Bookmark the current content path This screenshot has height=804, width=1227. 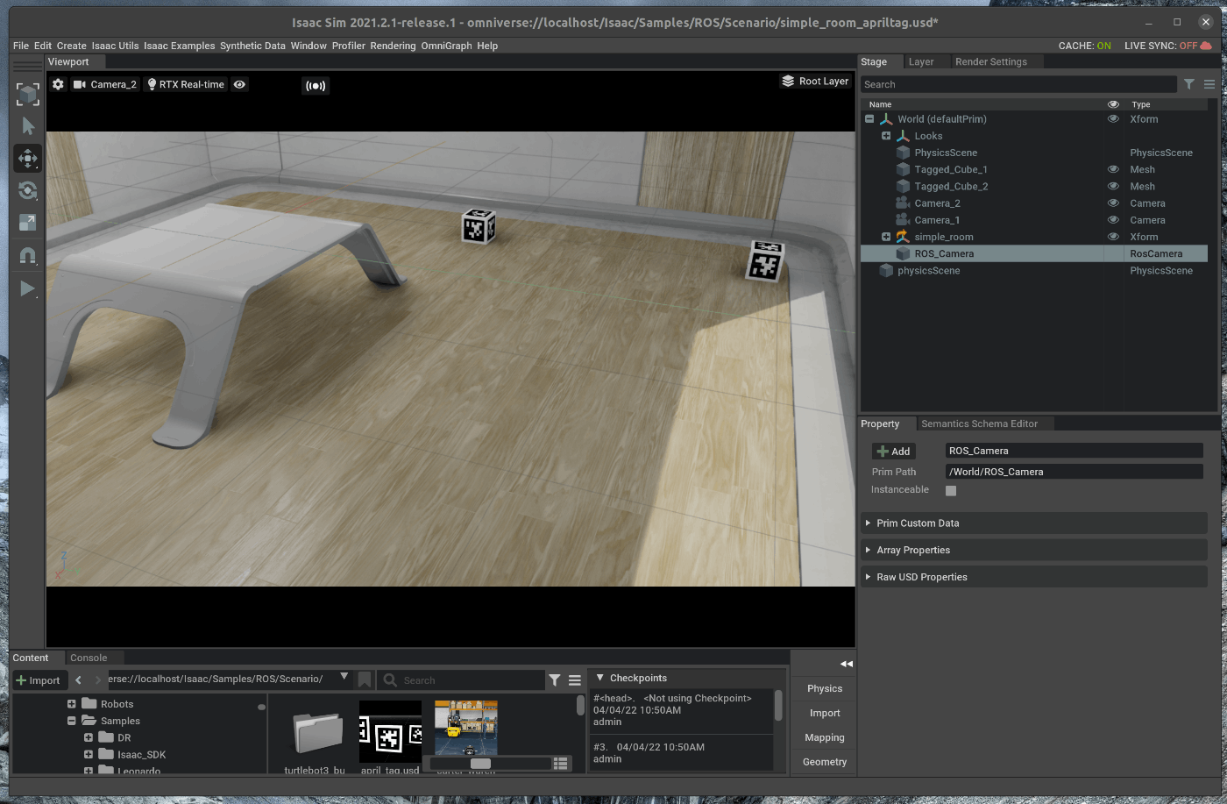tap(365, 680)
